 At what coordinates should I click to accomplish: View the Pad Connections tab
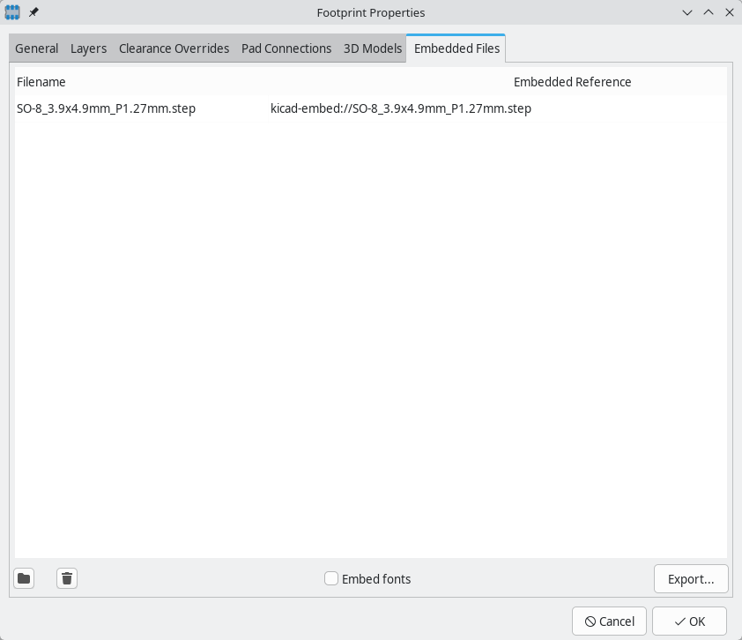point(286,48)
